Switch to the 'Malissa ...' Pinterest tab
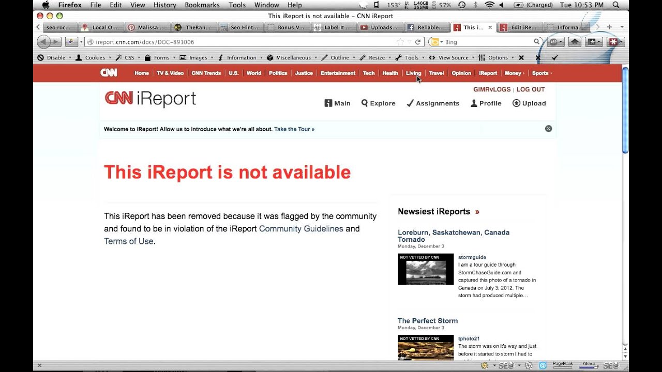Screen dimensions: 662x372 [147, 27]
